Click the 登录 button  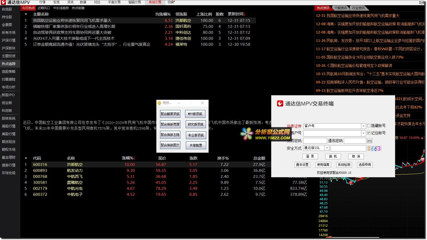[310, 157]
